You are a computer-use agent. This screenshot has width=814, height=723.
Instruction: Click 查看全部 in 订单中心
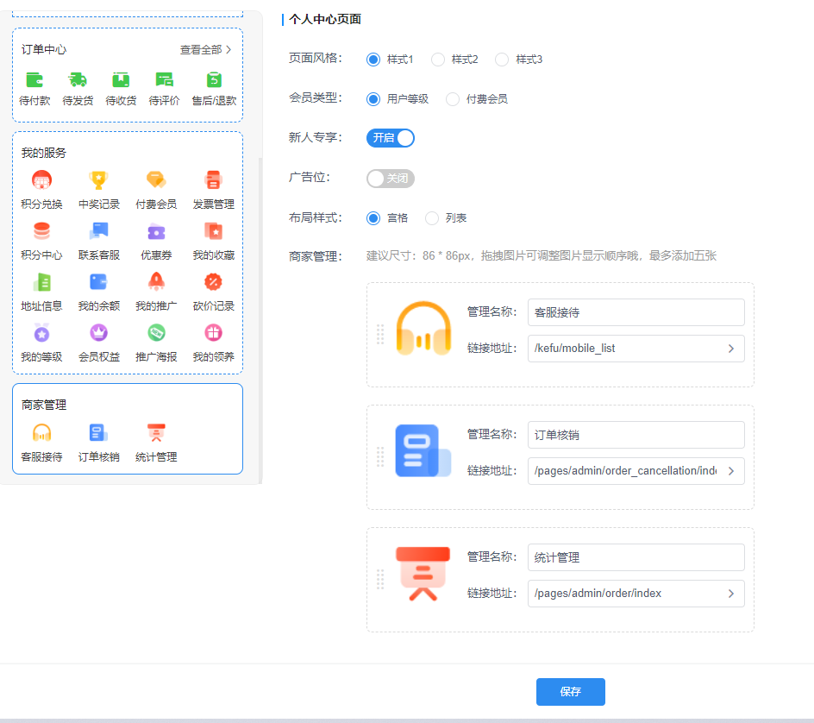205,50
